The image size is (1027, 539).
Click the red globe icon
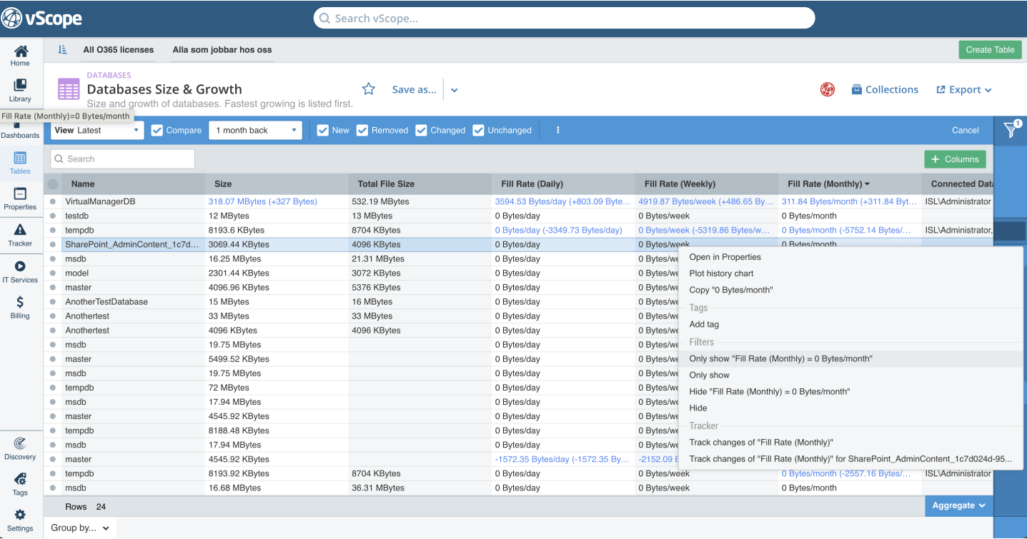pyautogui.click(x=828, y=89)
